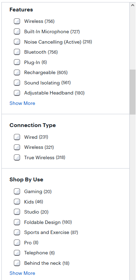Check Adjustable Headband filter
This screenshot has width=137, height=280.
click(x=17, y=93)
